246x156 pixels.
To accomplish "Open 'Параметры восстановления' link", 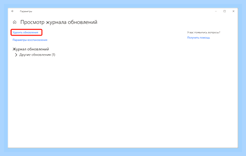I will point(30,40).
